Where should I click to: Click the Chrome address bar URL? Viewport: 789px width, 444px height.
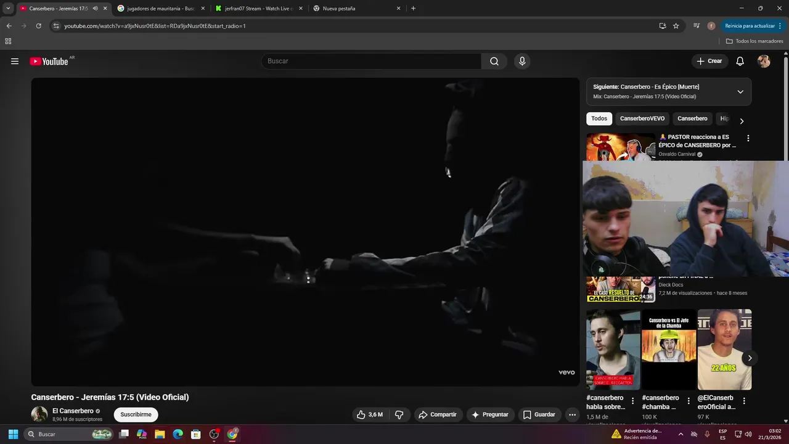(155, 26)
